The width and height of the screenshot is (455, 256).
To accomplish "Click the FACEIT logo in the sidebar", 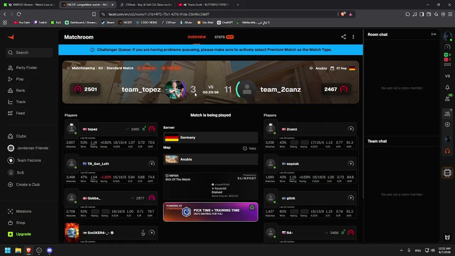I will (11, 37).
